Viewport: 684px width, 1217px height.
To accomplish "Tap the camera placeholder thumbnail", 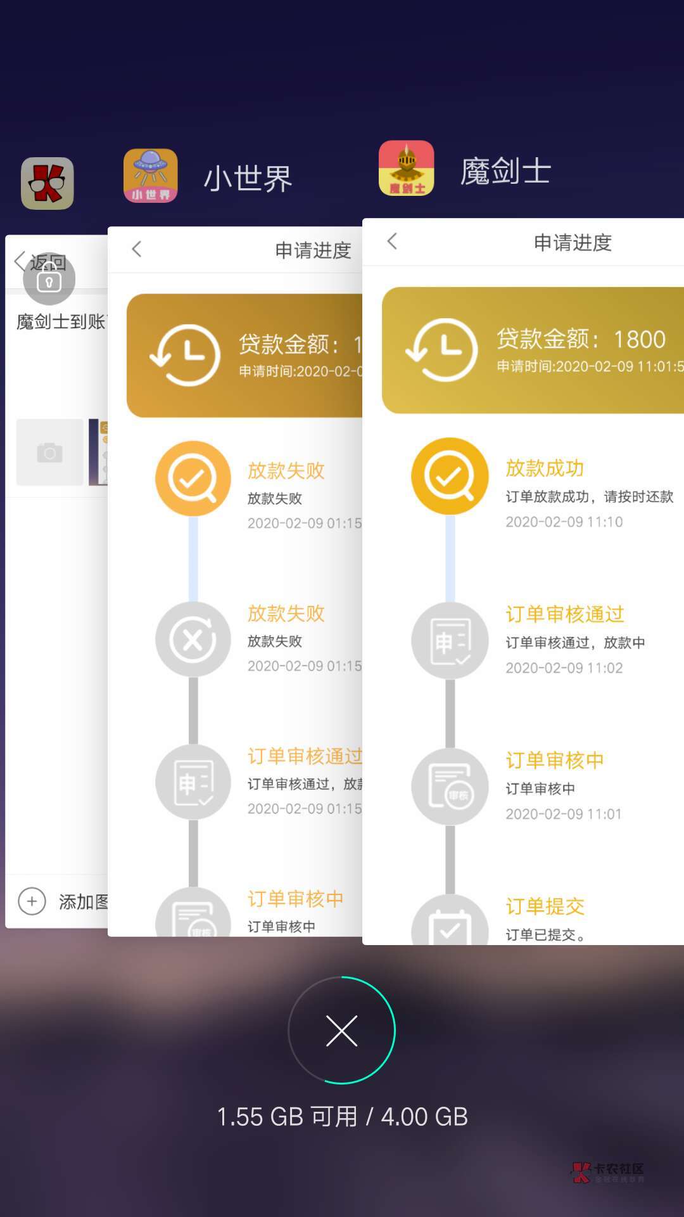I will coord(49,453).
